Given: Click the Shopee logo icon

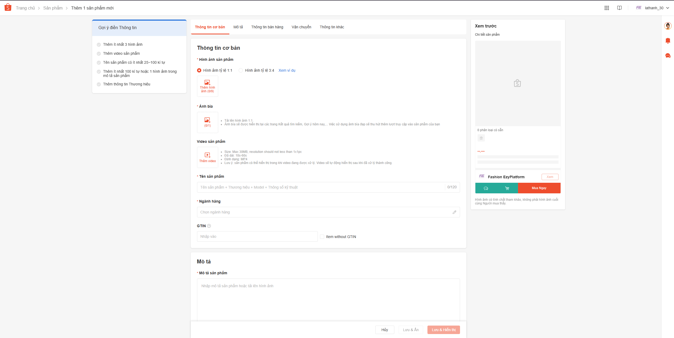Looking at the screenshot, I should [x=8, y=7].
